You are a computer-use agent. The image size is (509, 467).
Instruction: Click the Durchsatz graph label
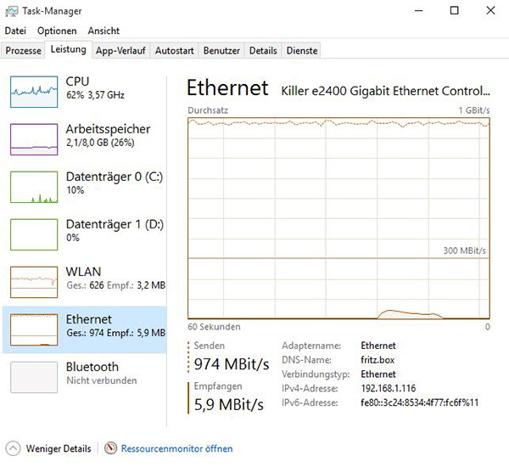tap(208, 110)
